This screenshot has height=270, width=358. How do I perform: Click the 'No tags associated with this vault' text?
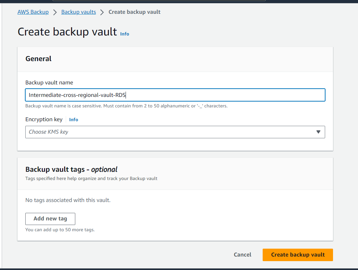pos(68,200)
